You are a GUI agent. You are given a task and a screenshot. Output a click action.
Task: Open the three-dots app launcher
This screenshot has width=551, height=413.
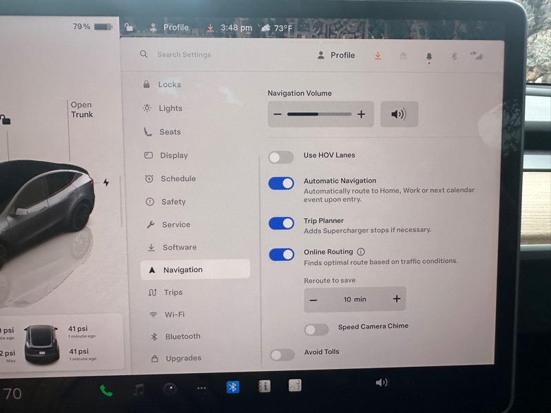click(201, 388)
